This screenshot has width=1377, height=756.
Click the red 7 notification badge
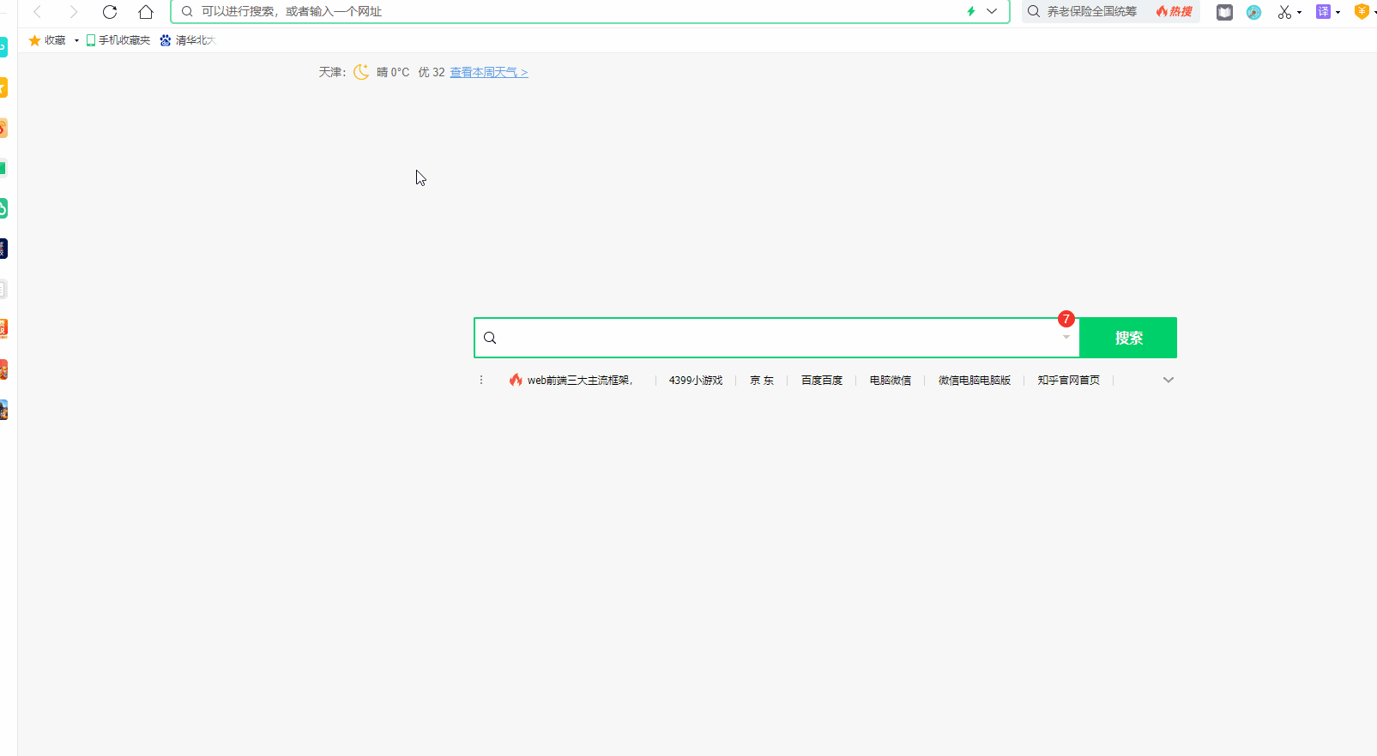[1066, 319]
